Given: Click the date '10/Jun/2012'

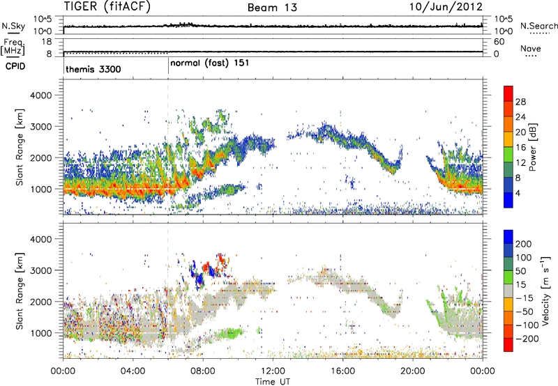Looking at the screenshot, I should pyautogui.click(x=446, y=7).
